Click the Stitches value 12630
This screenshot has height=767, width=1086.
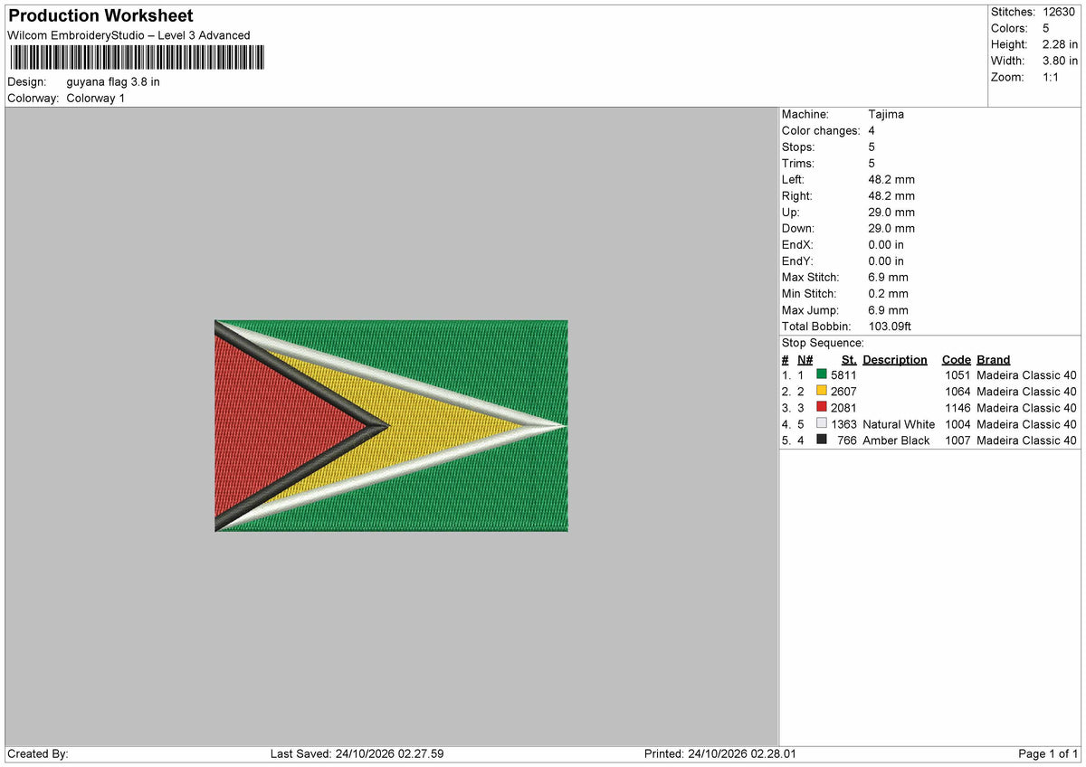pos(1060,12)
